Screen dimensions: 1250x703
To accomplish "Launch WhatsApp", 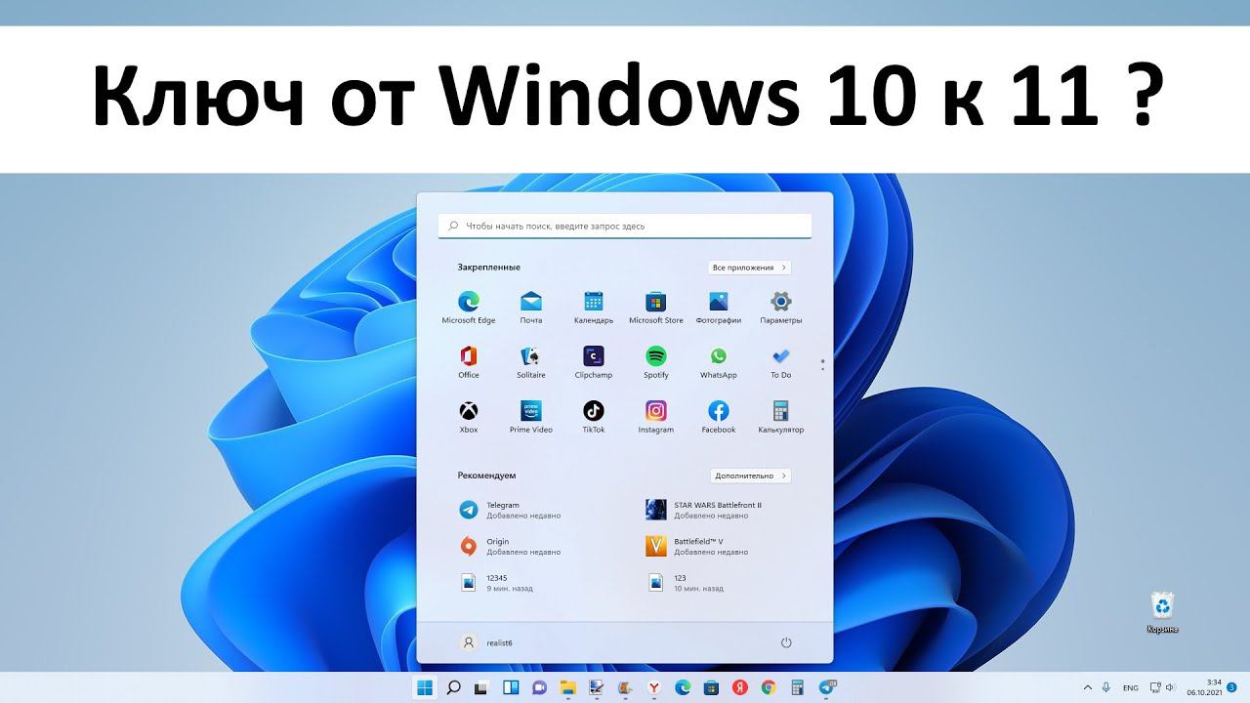I will 719,361.
